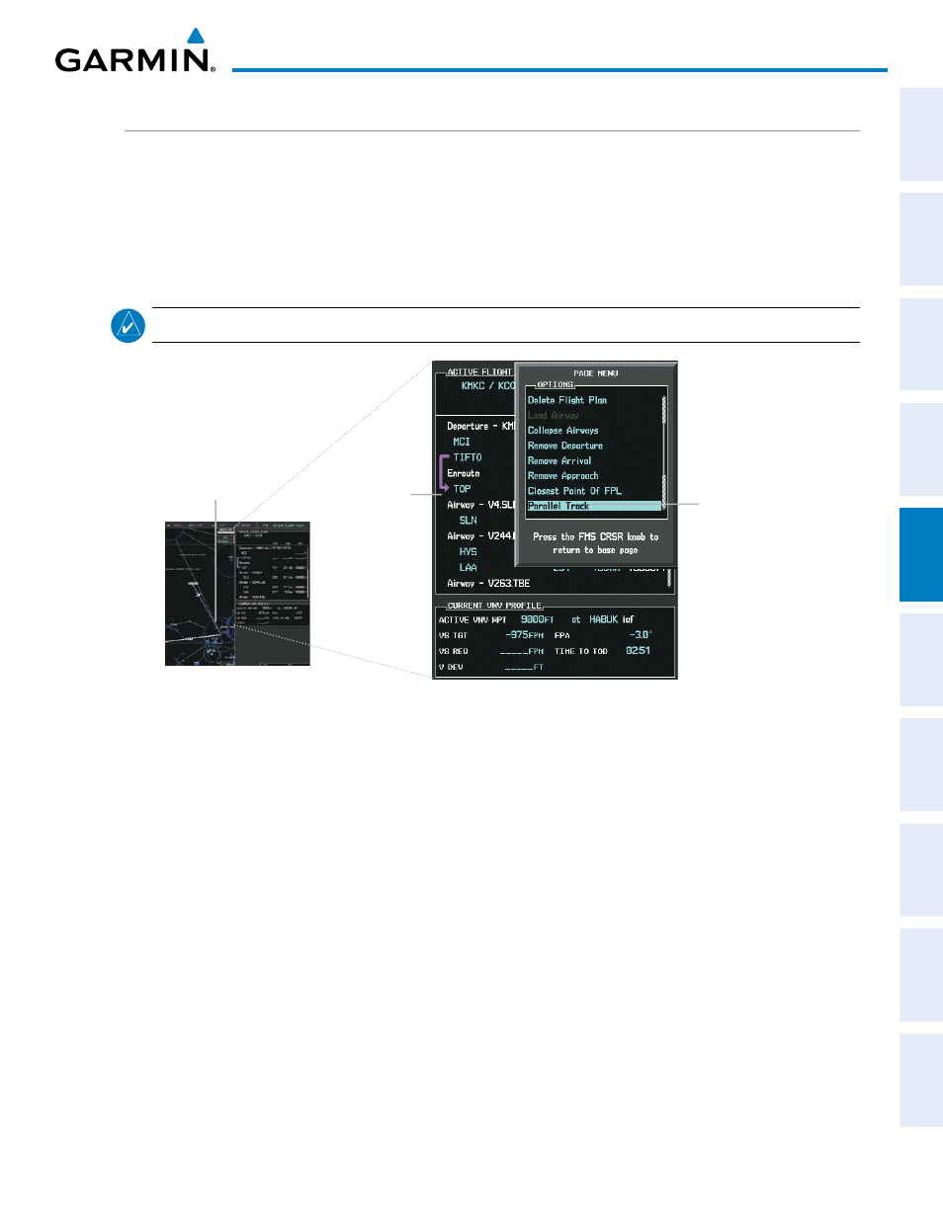Click the V DEV blank FT field
Screen dimensions: 943x1220
[x=524, y=668]
